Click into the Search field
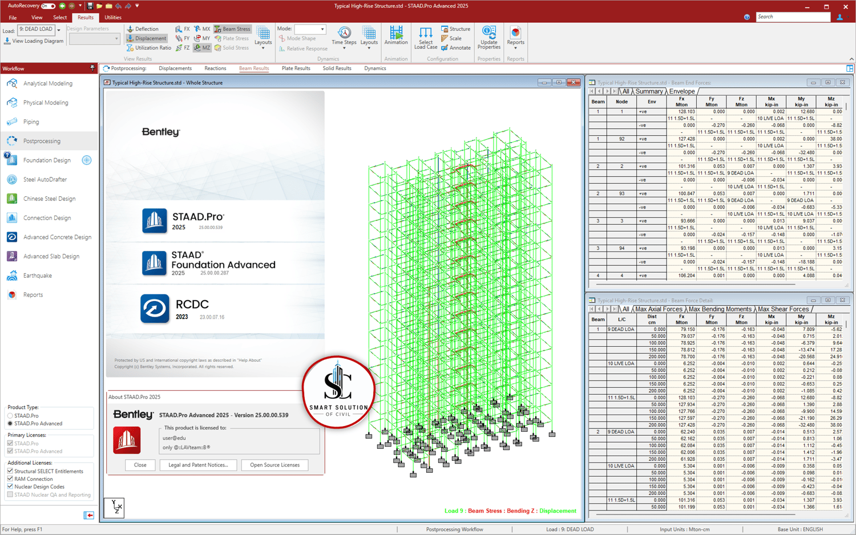The width and height of the screenshot is (856, 535). coord(793,17)
